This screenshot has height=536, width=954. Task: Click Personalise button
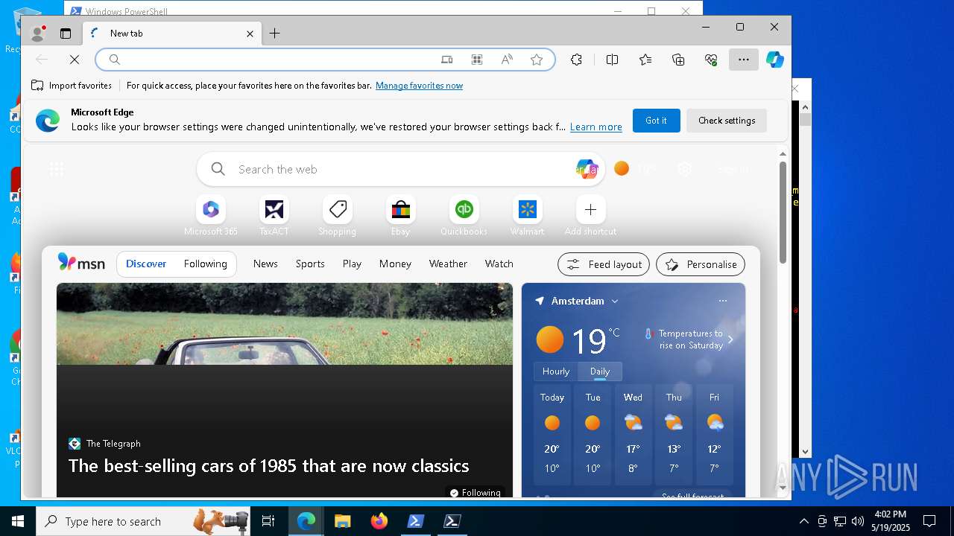click(701, 264)
